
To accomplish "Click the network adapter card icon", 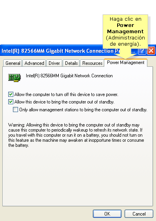I will click(x=15, y=78).
